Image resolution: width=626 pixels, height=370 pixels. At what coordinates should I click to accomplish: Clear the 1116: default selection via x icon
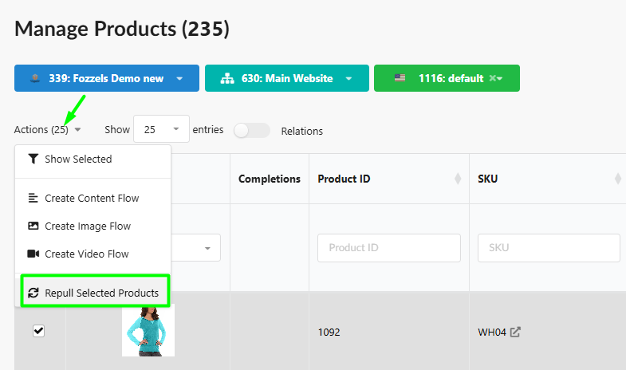493,78
